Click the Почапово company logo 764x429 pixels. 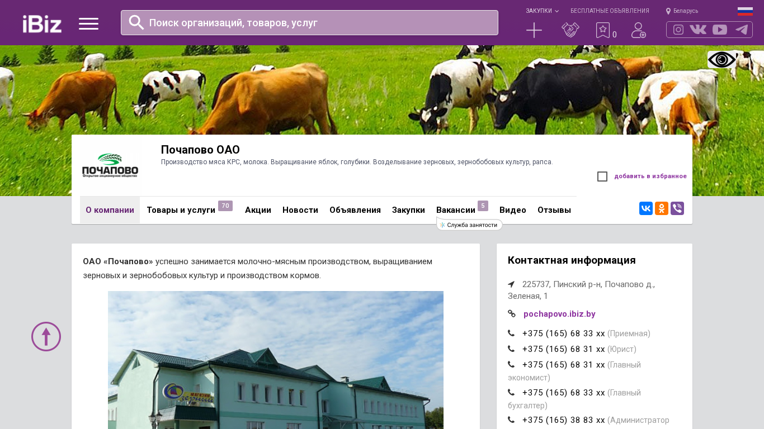110,165
